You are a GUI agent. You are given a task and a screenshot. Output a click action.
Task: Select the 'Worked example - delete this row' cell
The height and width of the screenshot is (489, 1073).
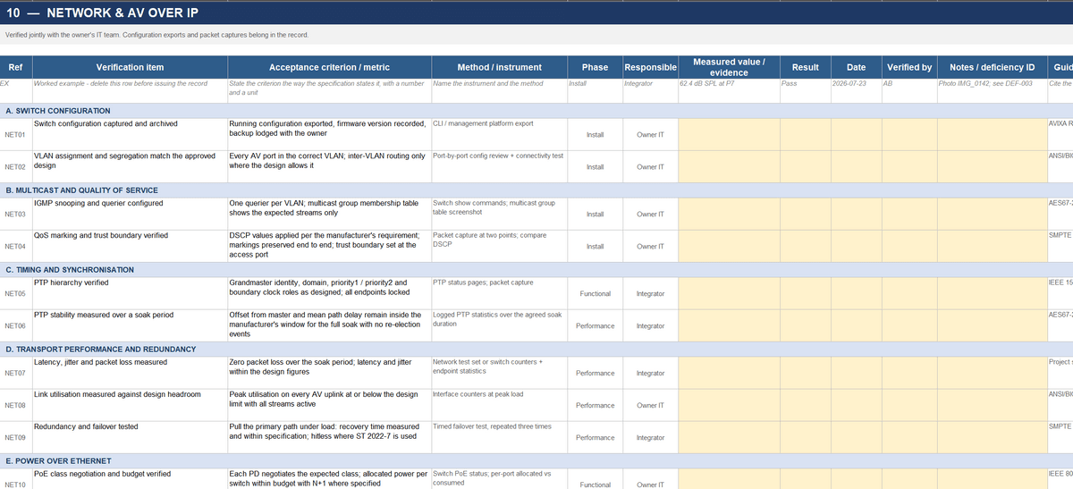tap(130, 91)
